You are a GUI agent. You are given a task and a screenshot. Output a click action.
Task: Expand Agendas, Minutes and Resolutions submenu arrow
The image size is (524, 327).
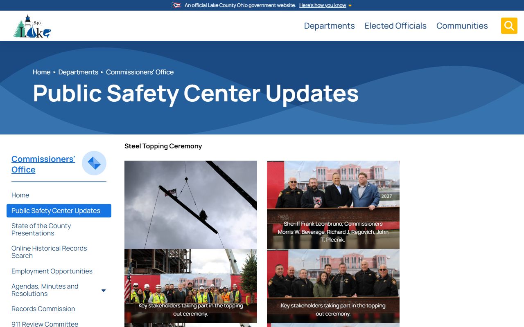tap(104, 290)
